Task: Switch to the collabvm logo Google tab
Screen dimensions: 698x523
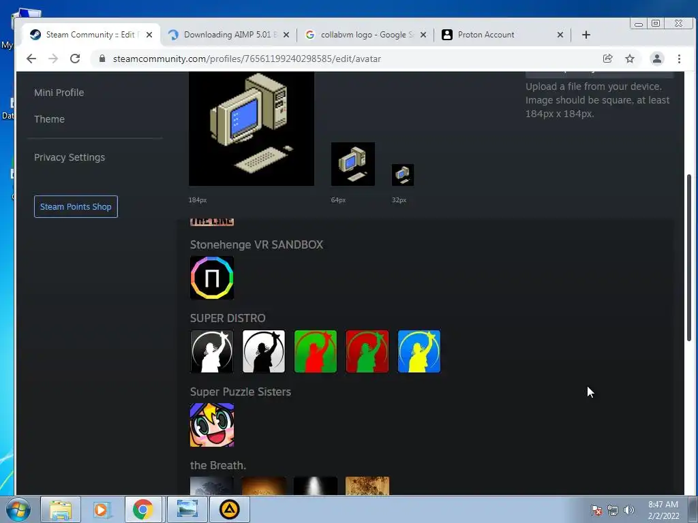Action: click(366, 35)
